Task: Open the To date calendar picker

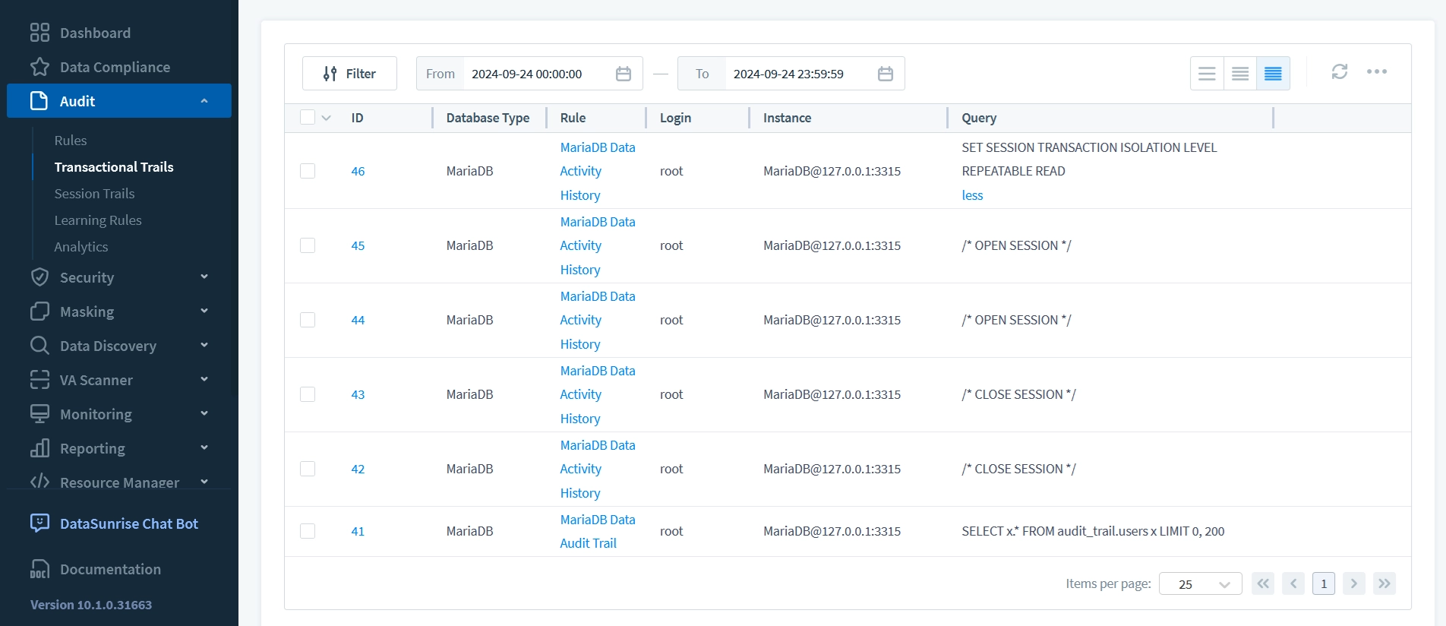Action: point(886,74)
